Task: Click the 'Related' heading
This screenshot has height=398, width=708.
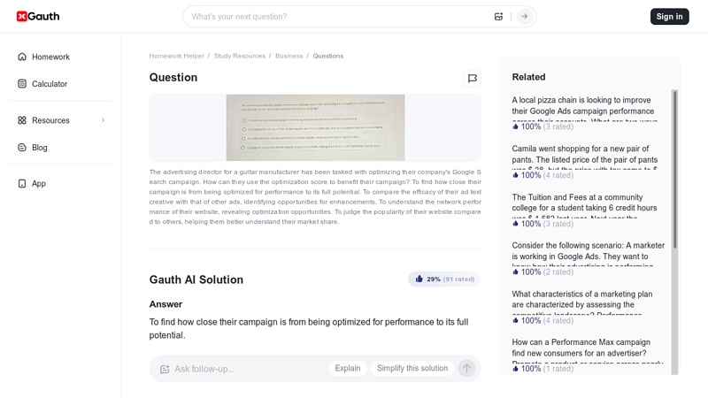Action: (x=528, y=77)
